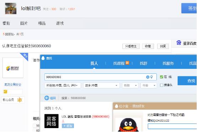This screenshot has height=132, width=197.
Task: Switch to the 图片 tab
Action: pyautogui.click(x=24, y=23)
